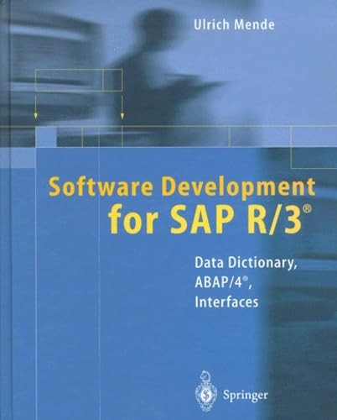The width and height of the screenshot is (337, 420).
Task: Click the Springer publisher name
Action: [246, 396]
